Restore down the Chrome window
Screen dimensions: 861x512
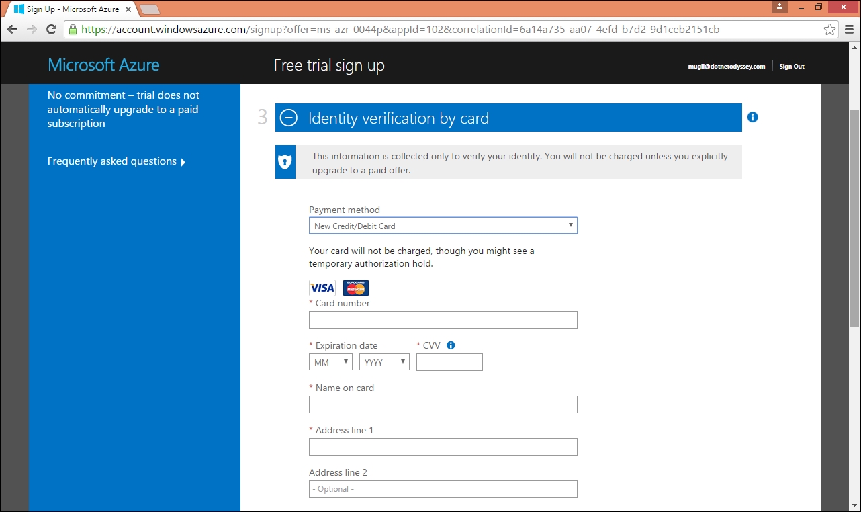pyautogui.click(x=819, y=7)
